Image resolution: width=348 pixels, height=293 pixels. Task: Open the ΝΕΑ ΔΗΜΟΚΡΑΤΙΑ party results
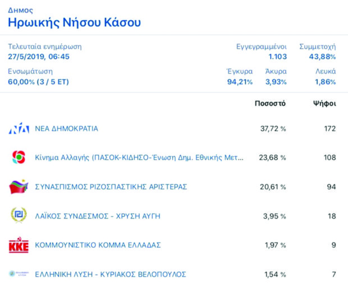click(67, 129)
